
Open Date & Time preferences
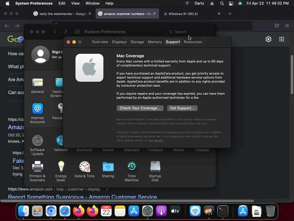pos(84,169)
